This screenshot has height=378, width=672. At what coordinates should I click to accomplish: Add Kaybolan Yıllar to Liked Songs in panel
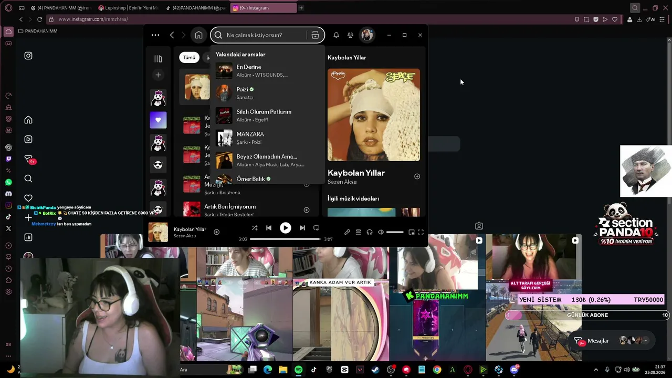pyautogui.click(x=417, y=176)
